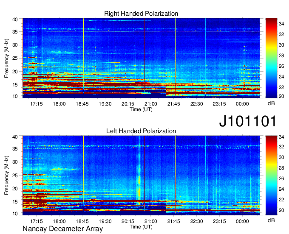The width and height of the screenshot is (289, 234).
Task: Click the lower Frequency (MHz) axis label
Action: click(x=6, y=175)
